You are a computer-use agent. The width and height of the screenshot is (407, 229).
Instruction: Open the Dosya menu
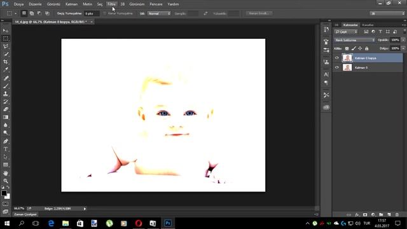[x=18, y=4]
